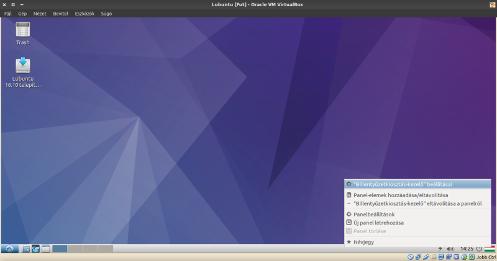
Task: Open the Trash desktop icon
Action: coord(23,33)
